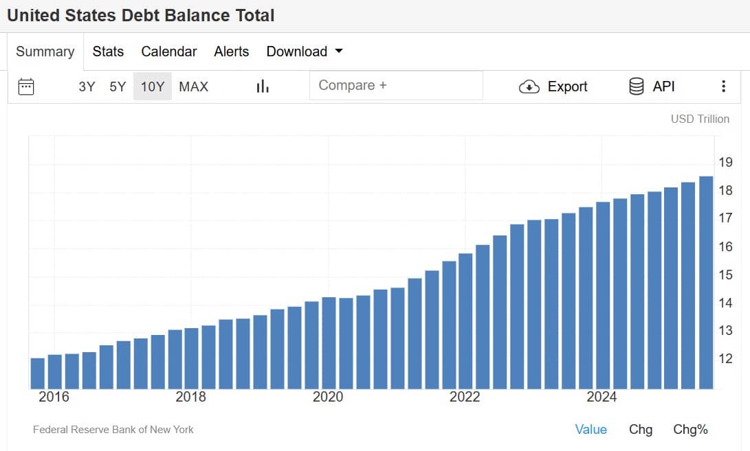Select the MAX time range
750x451 pixels.
coord(193,86)
